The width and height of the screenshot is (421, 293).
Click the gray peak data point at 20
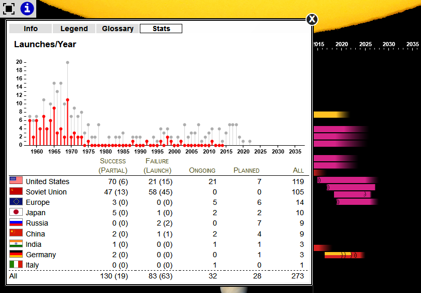click(68, 62)
